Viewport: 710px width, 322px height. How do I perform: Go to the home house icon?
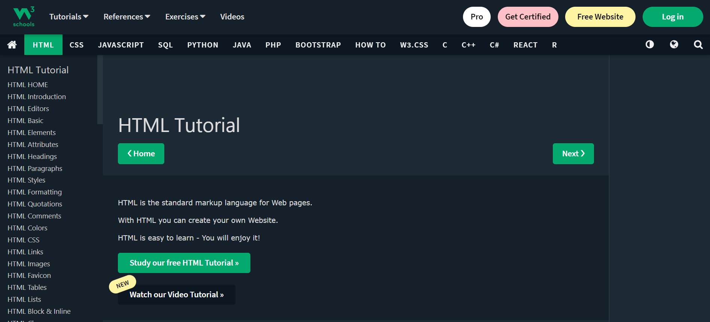12,45
